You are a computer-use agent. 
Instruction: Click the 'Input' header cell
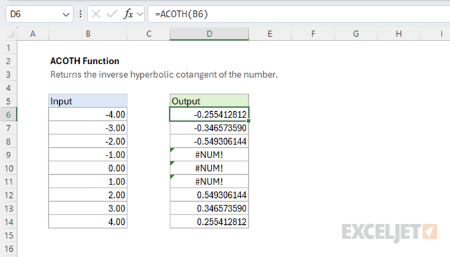click(88, 102)
